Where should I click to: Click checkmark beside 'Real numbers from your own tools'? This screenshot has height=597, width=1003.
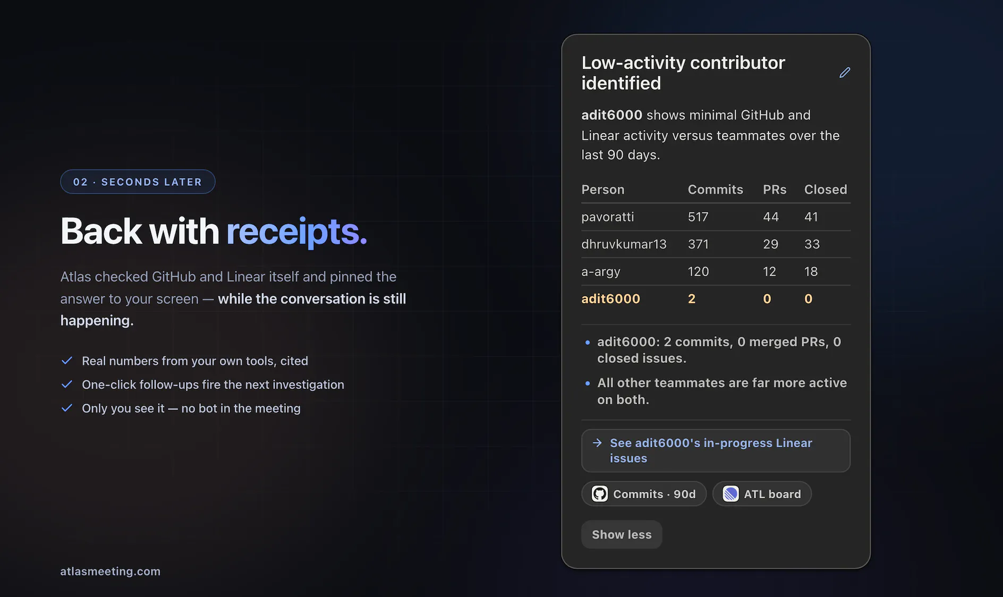pos(67,361)
